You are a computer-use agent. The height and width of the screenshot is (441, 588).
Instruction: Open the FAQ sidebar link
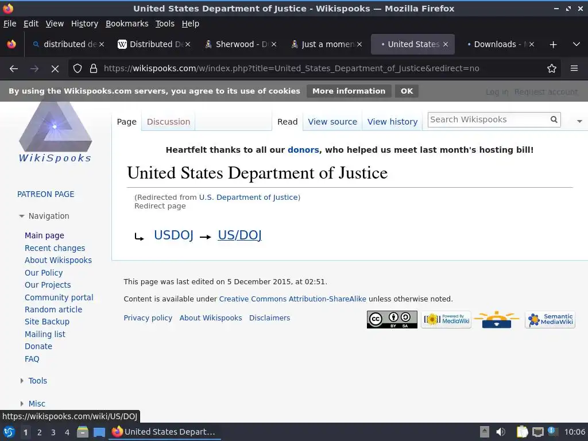(32, 359)
